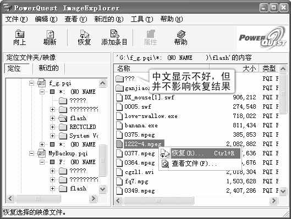Click the file list scroll-down arrow

point(283,191)
